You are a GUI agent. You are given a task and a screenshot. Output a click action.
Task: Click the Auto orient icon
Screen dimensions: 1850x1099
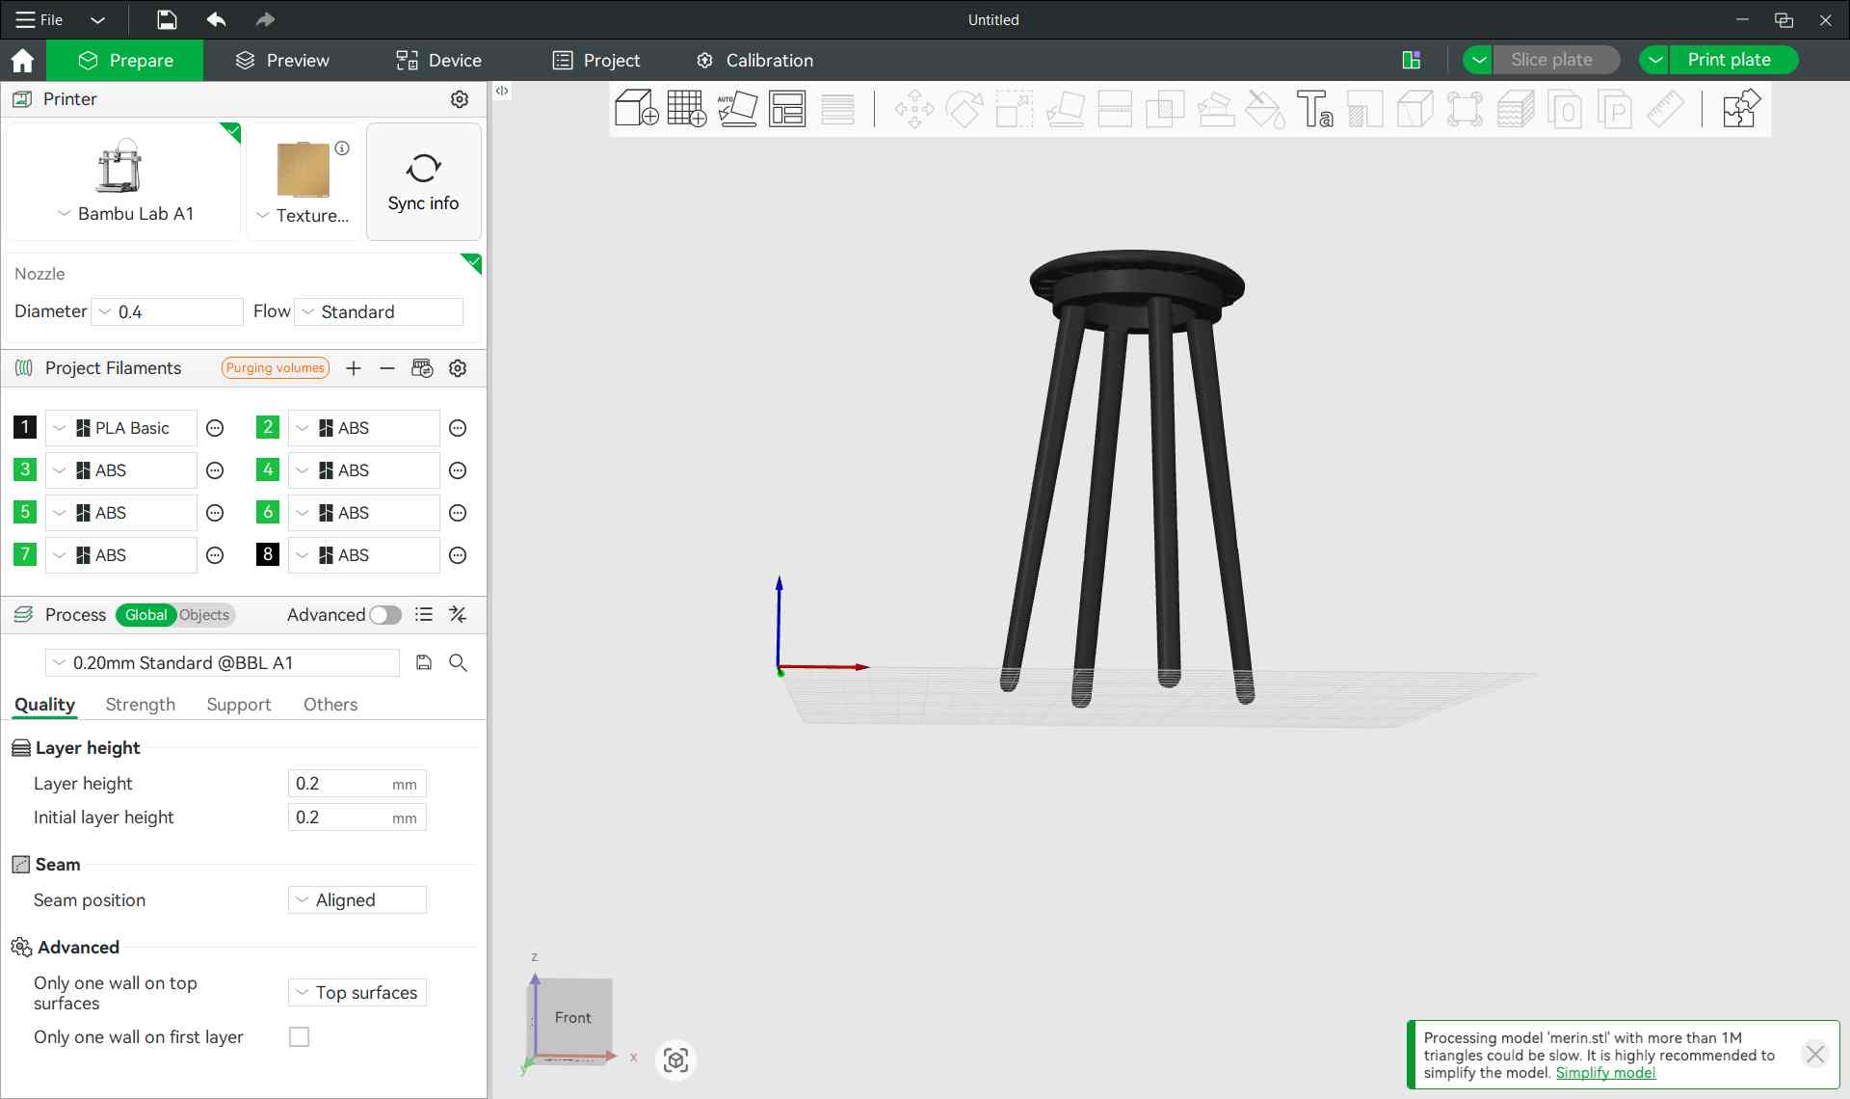pyautogui.click(x=737, y=108)
